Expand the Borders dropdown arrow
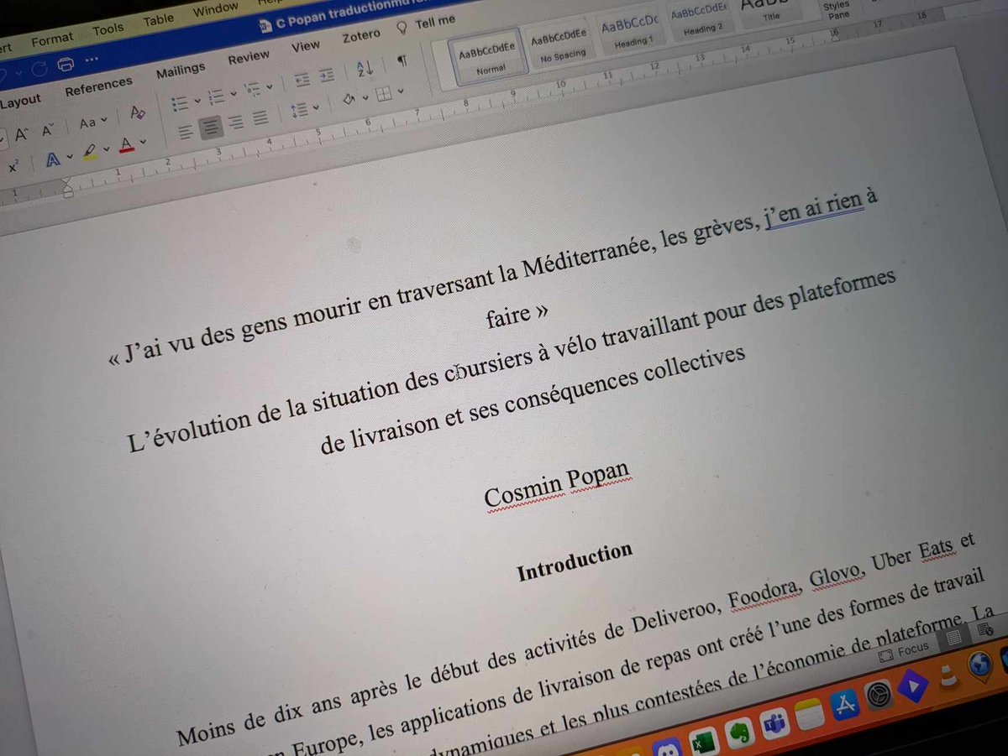The image size is (1008, 756). point(401,91)
